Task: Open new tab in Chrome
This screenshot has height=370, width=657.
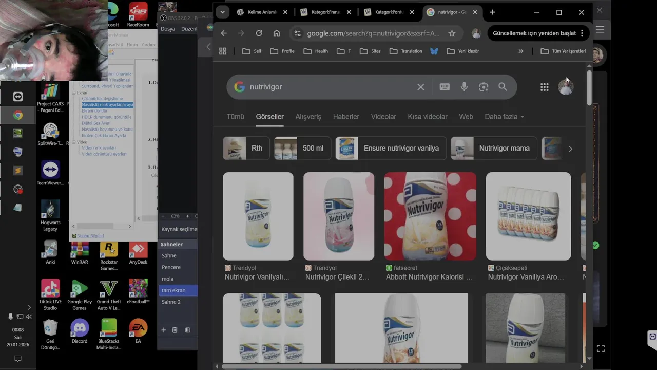Action: (x=492, y=12)
